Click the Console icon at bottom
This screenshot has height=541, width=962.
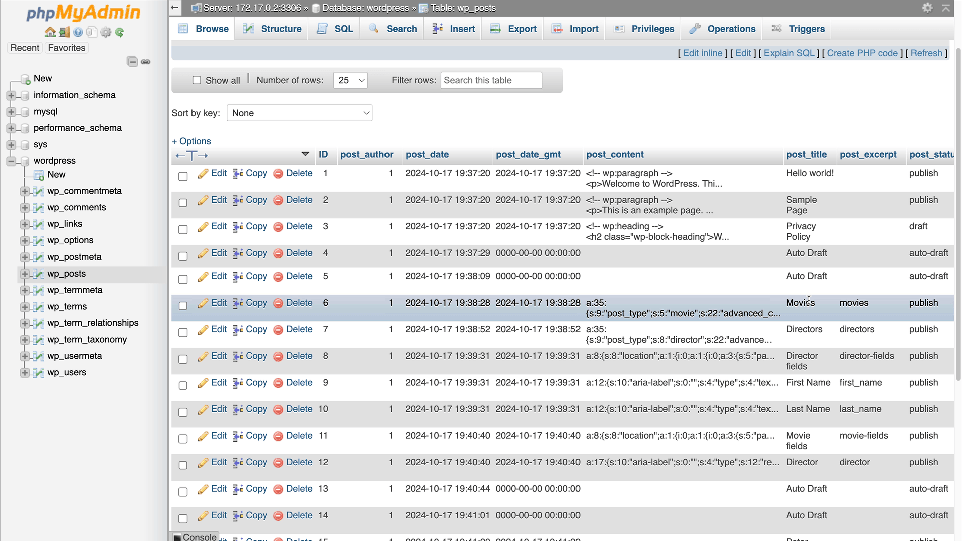tap(177, 537)
